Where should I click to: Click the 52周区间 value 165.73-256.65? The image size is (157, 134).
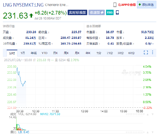point(71,44)
